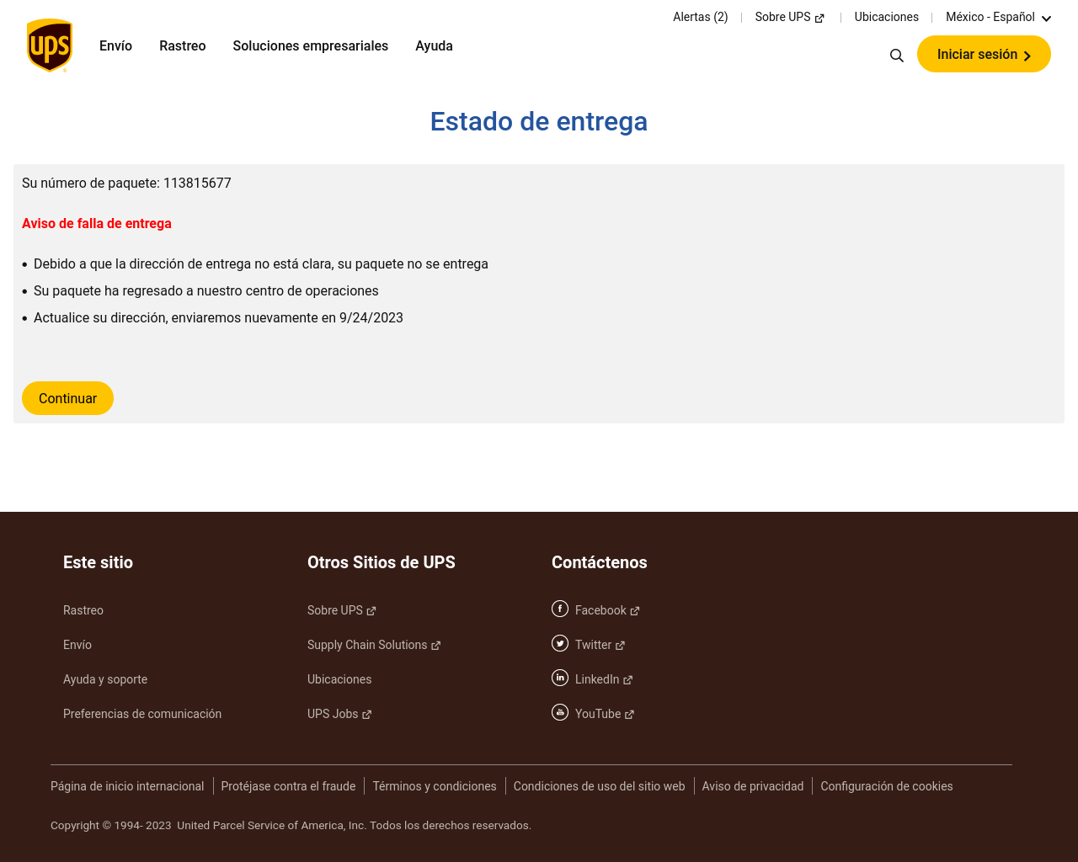Open the Ubicaciones link in top bar

887,17
